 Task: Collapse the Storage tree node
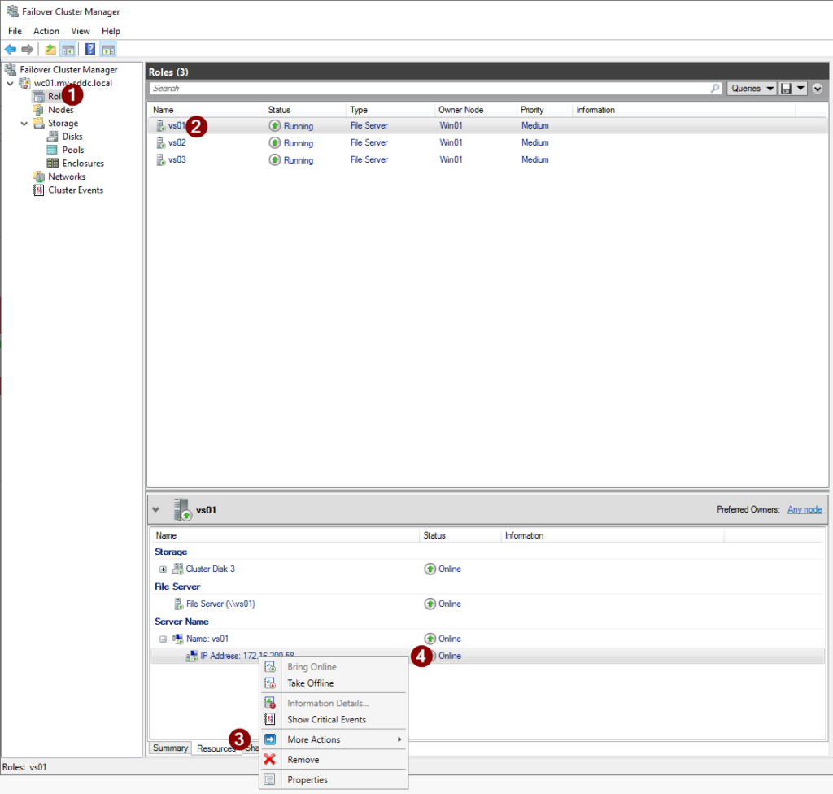[x=24, y=124]
